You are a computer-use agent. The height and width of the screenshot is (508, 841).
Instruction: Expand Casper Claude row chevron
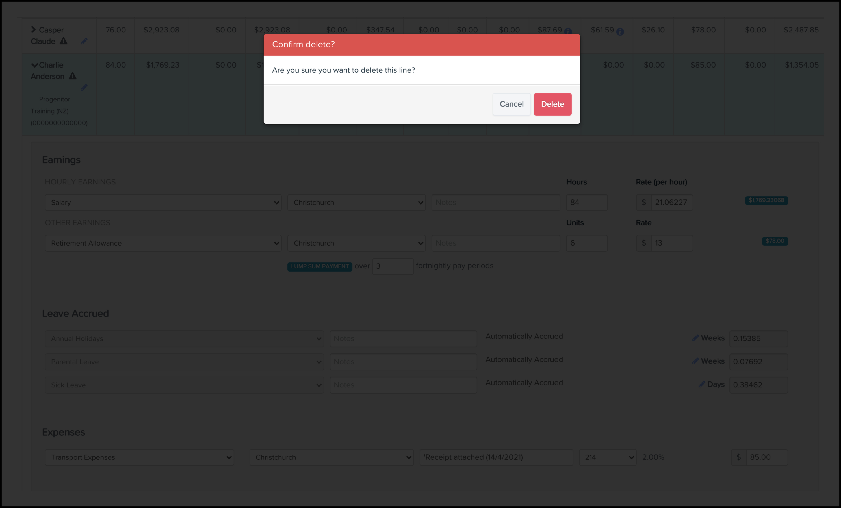point(33,30)
